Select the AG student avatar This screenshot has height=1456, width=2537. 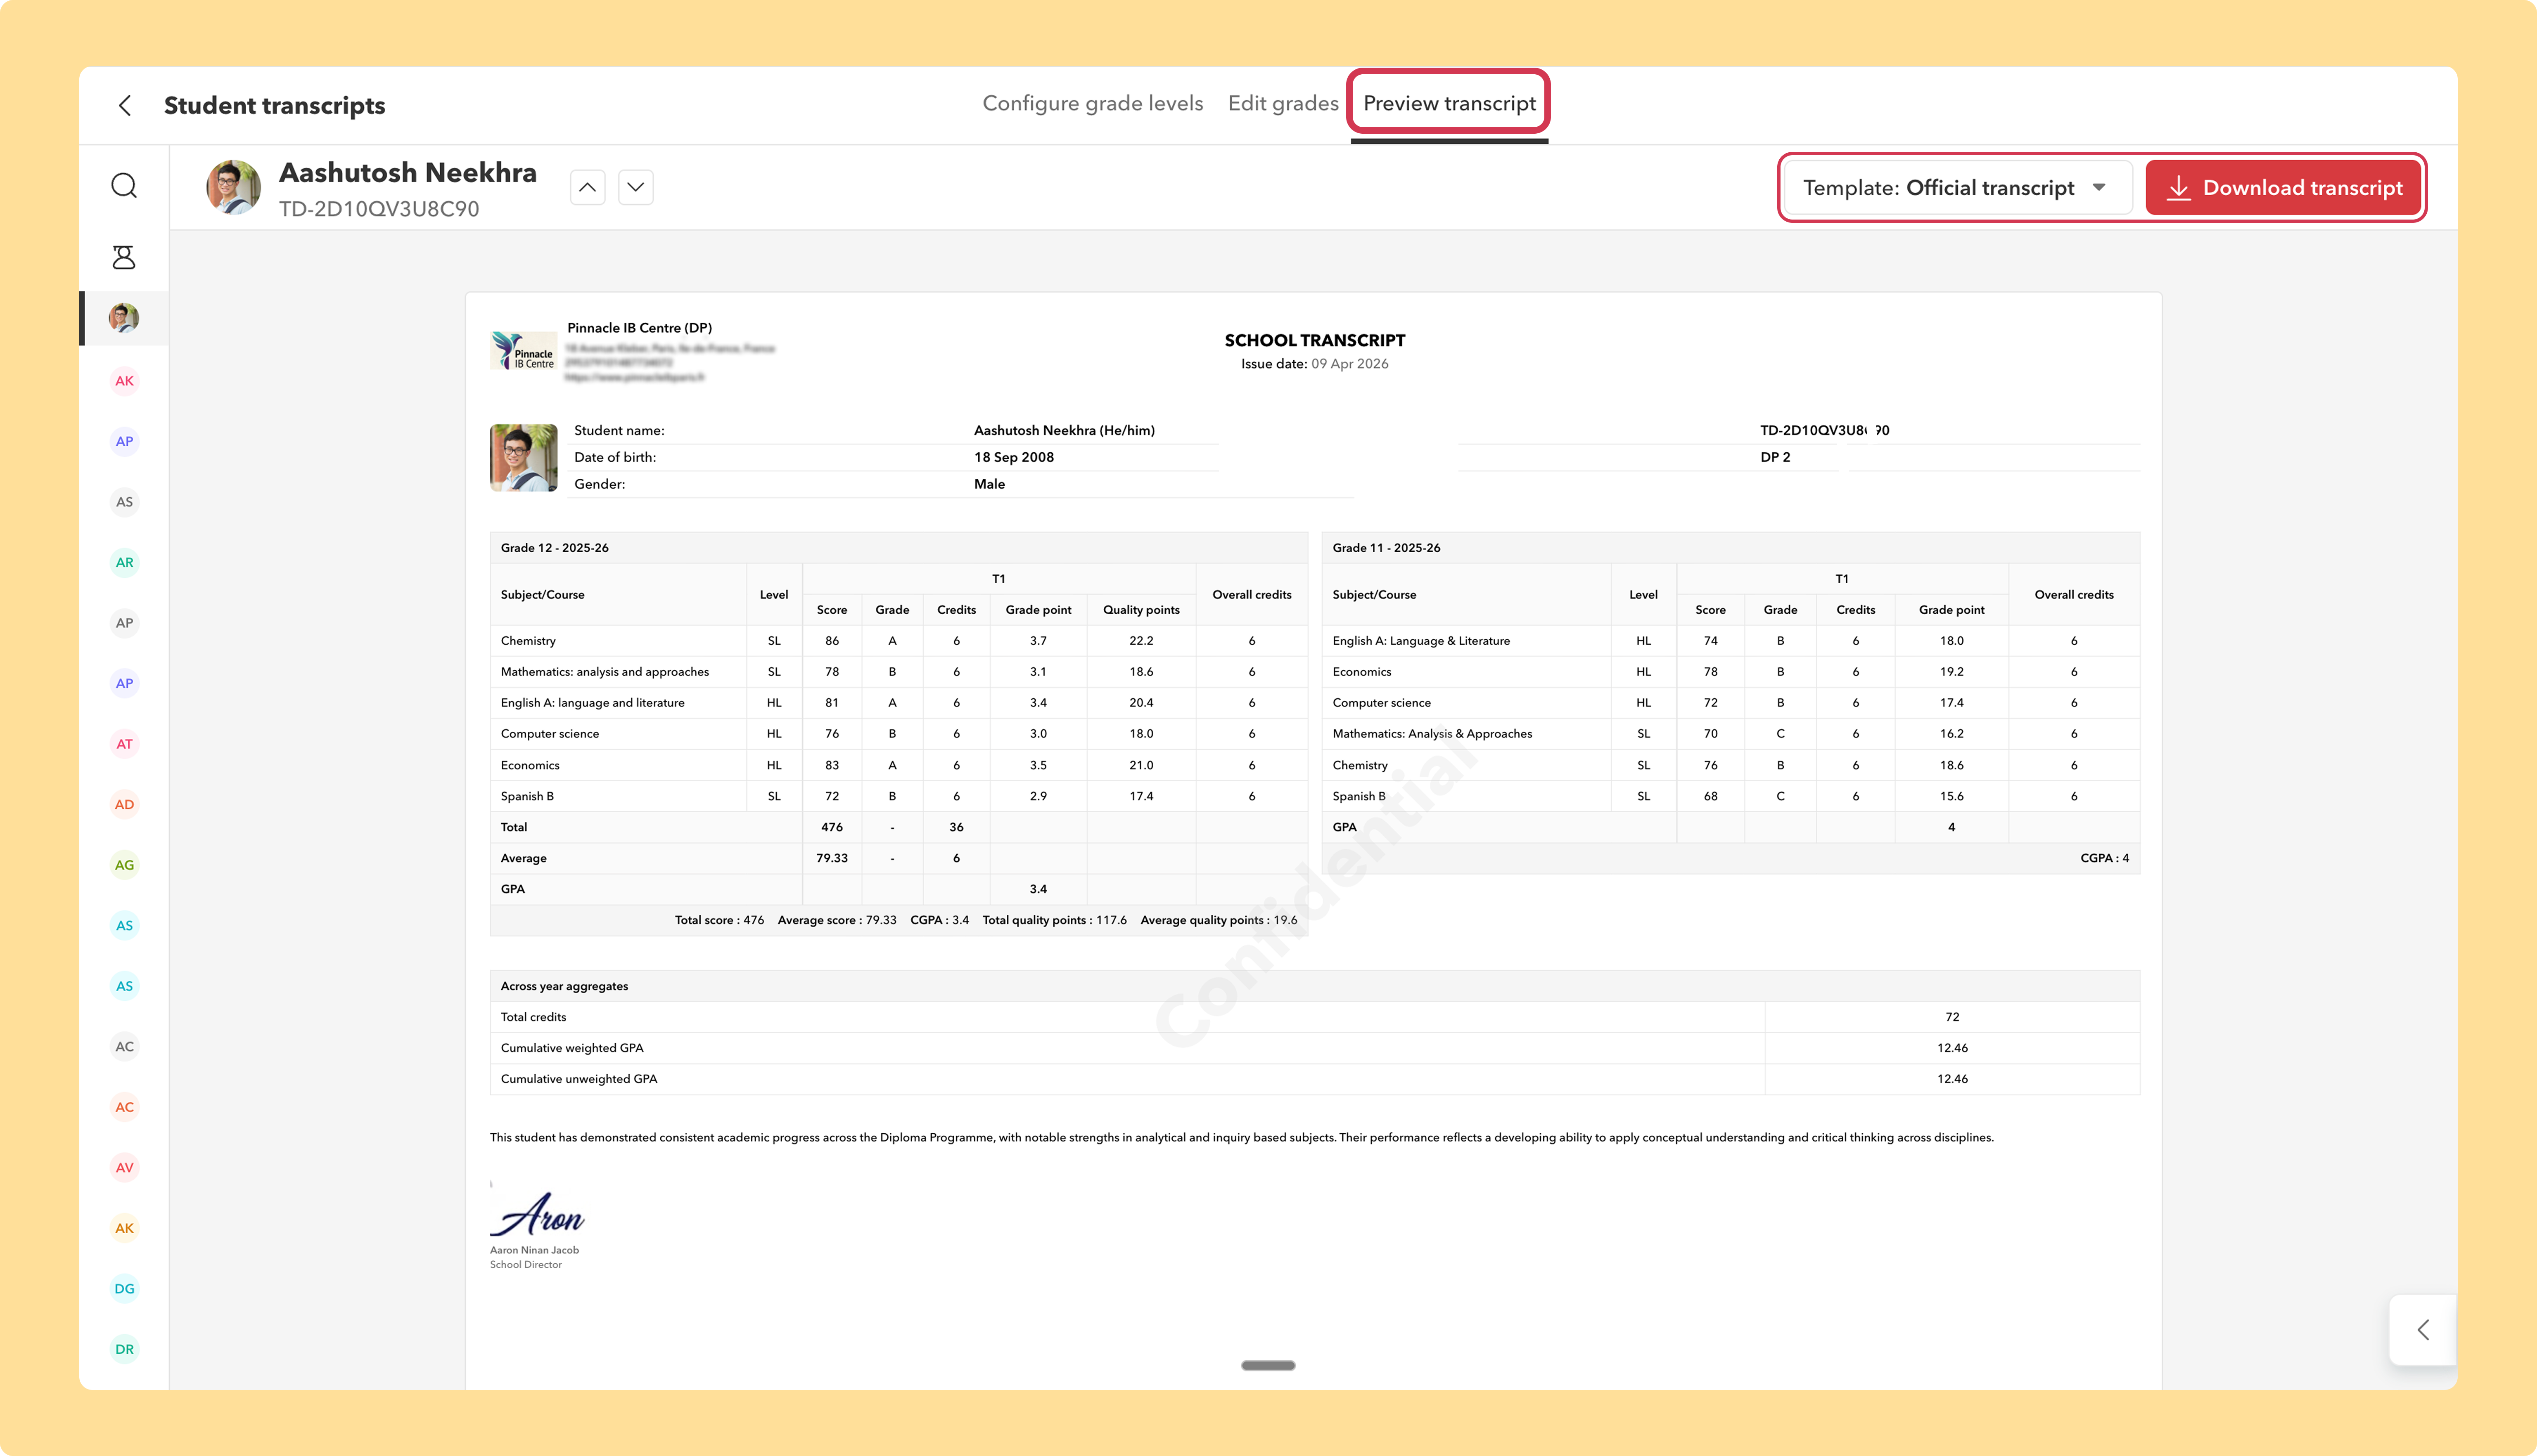click(x=124, y=864)
